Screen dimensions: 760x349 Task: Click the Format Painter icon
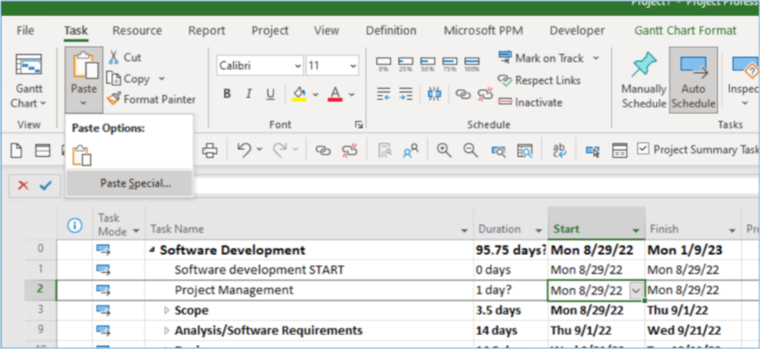114,99
